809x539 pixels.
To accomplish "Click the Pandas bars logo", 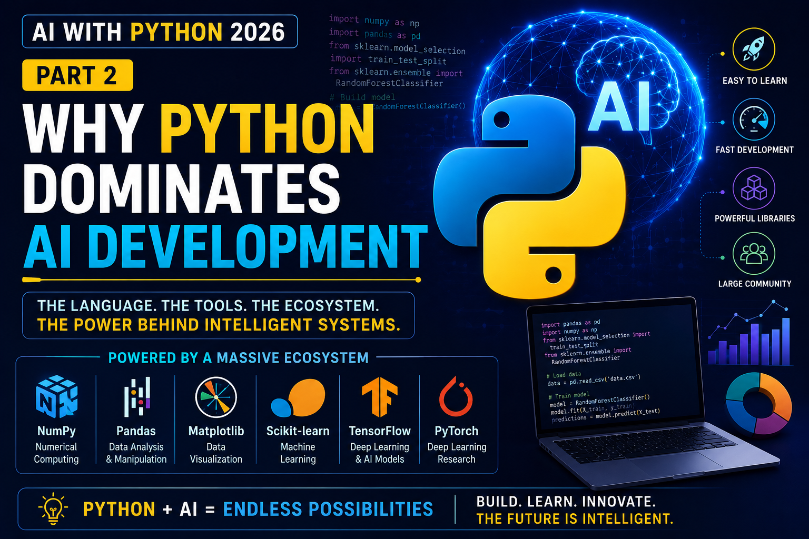I will pos(137,397).
